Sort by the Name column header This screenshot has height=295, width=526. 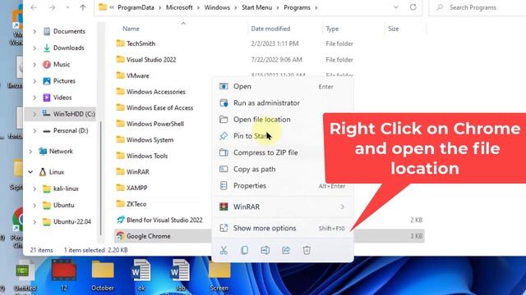[x=131, y=29]
